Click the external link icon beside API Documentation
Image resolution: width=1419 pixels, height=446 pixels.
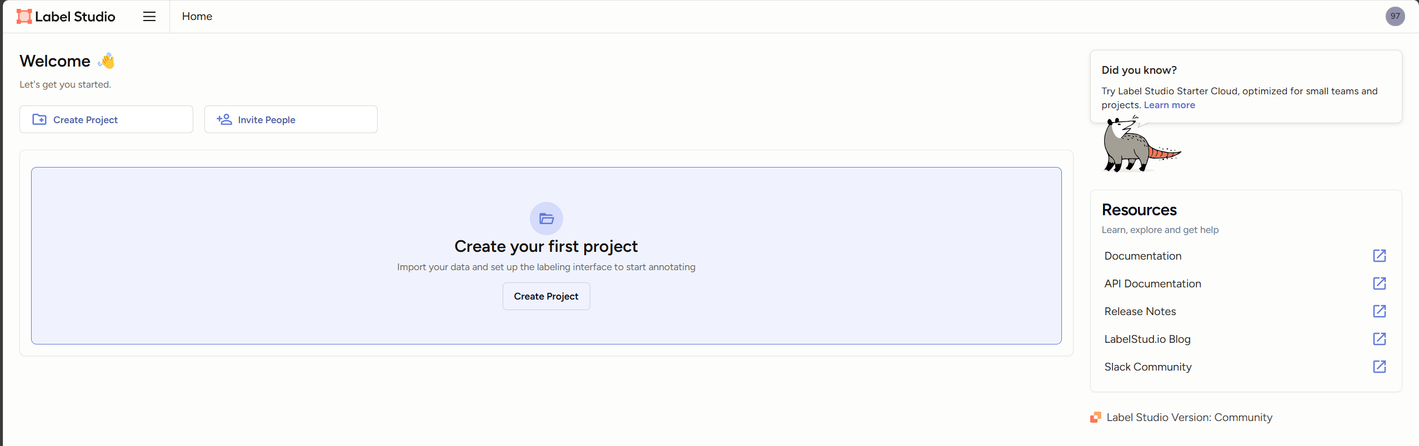click(x=1380, y=283)
